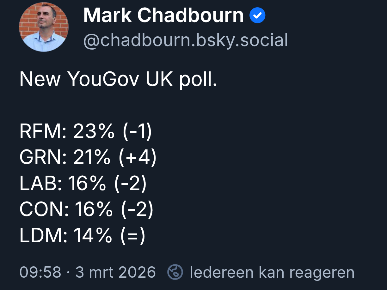Click the globe reply-settings icon

175,272
